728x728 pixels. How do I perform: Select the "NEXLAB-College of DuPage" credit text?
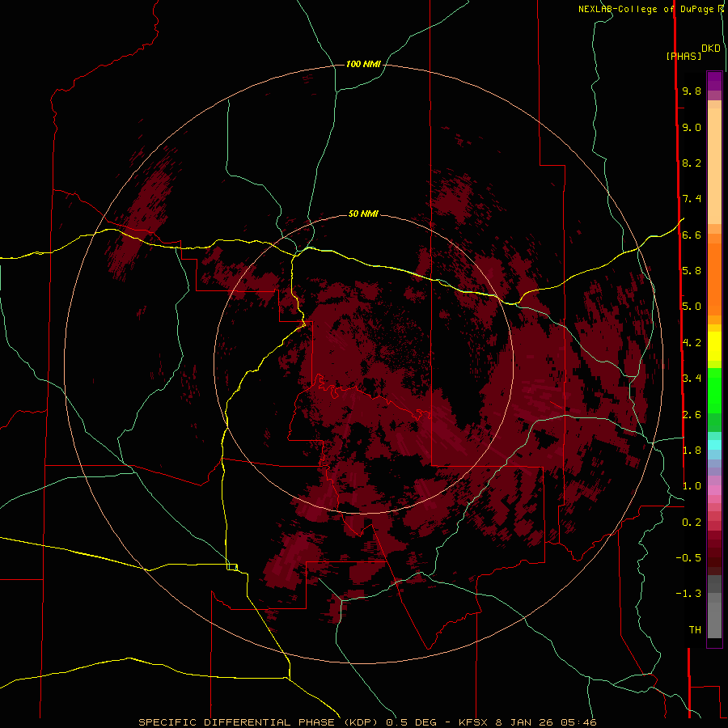[x=645, y=9]
